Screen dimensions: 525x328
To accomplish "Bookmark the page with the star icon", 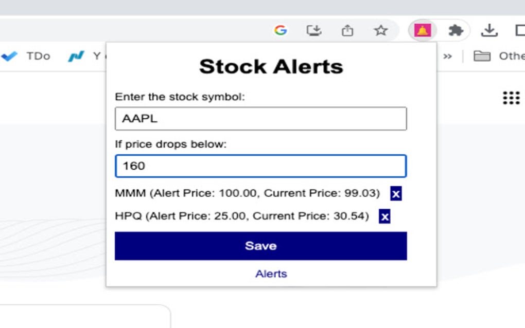I will pyautogui.click(x=381, y=30).
